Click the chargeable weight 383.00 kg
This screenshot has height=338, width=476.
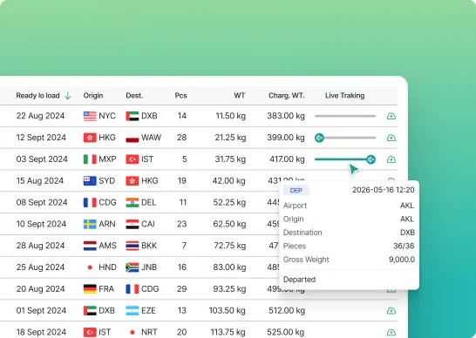pos(286,116)
